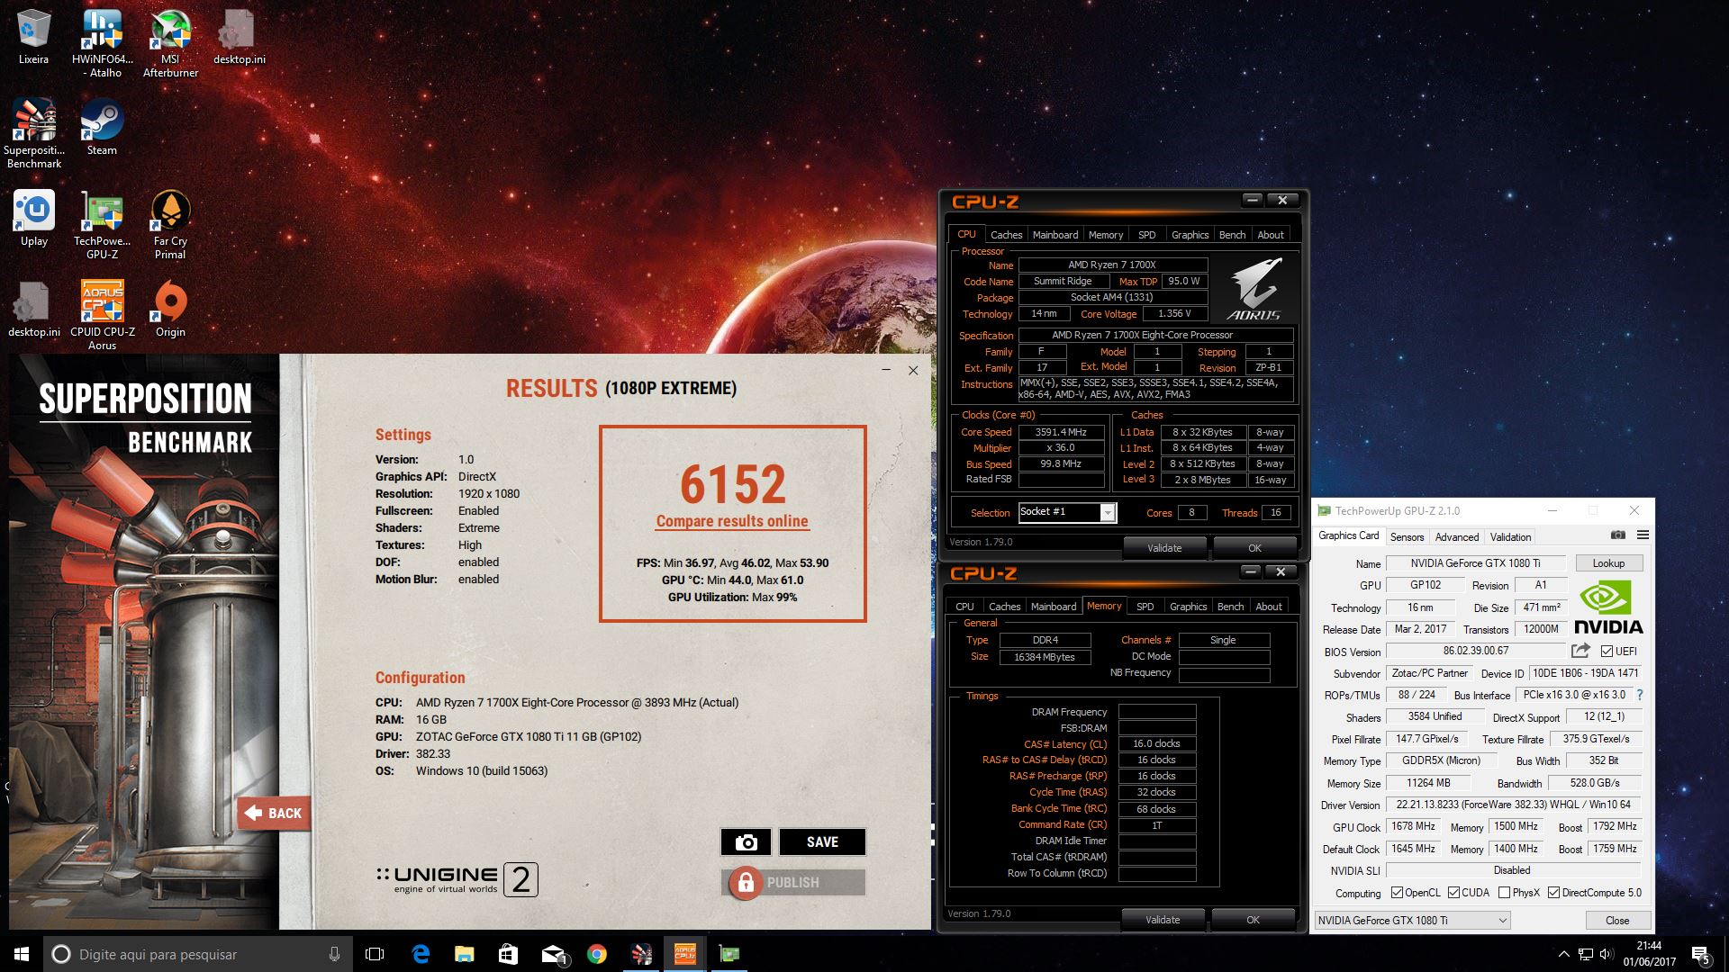Click the GPU-Z screenshot camera icon
The image size is (1729, 972).
1618,535
